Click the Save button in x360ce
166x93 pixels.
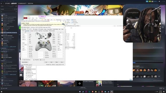click(62, 62)
